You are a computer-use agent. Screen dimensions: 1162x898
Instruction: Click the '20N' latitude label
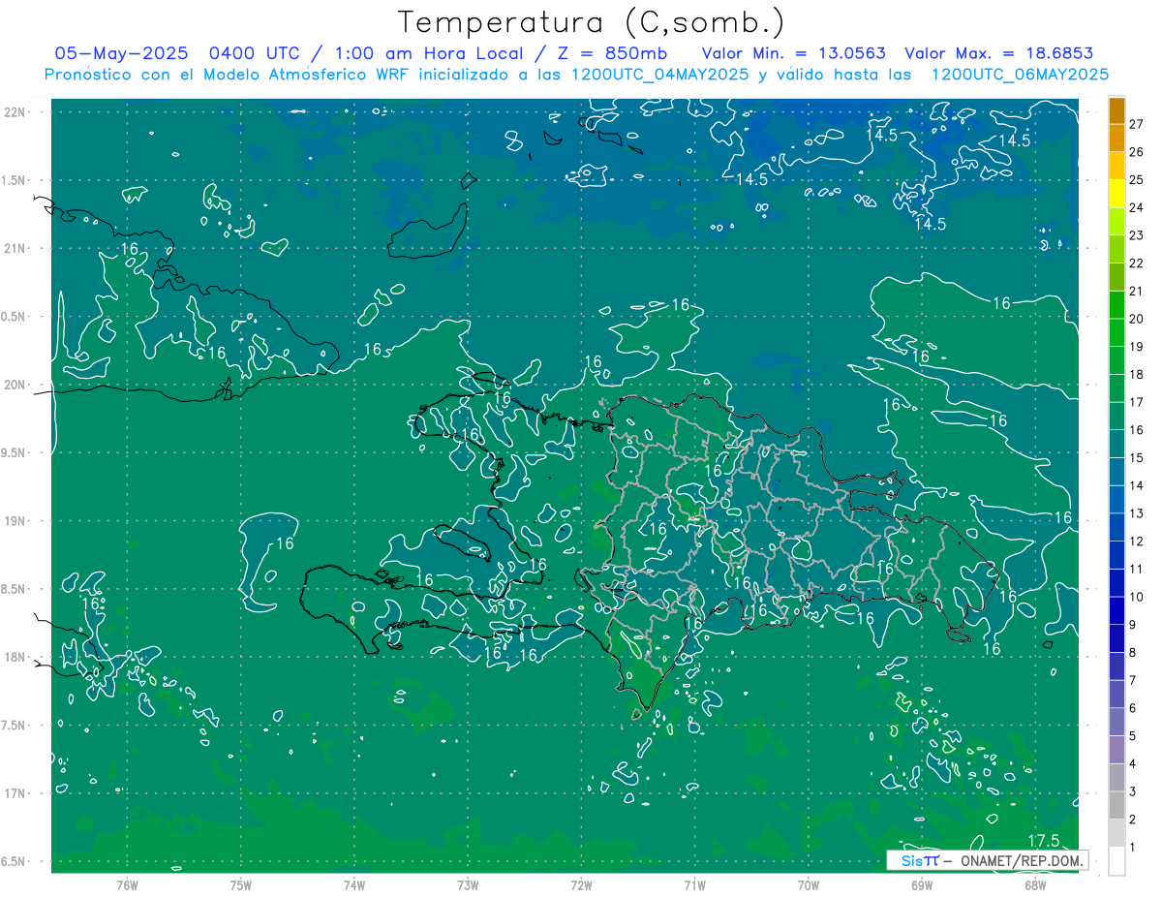coord(15,385)
